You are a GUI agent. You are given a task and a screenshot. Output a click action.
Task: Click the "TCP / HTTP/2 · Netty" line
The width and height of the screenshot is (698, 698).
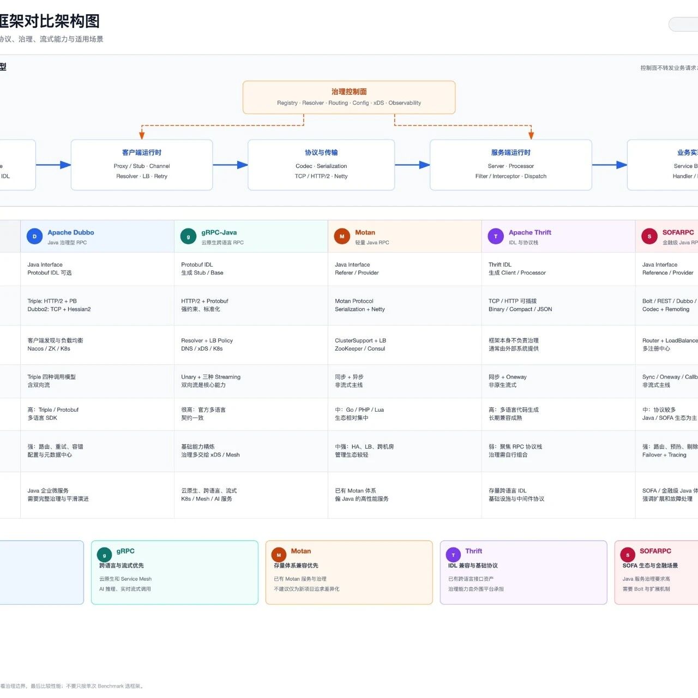tap(321, 177)
